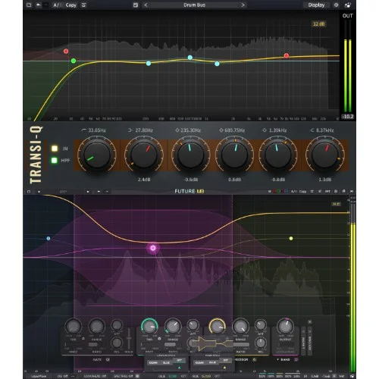Open the Drum Bus preset name list
This screenshot has height=379, width=379.
194,5
